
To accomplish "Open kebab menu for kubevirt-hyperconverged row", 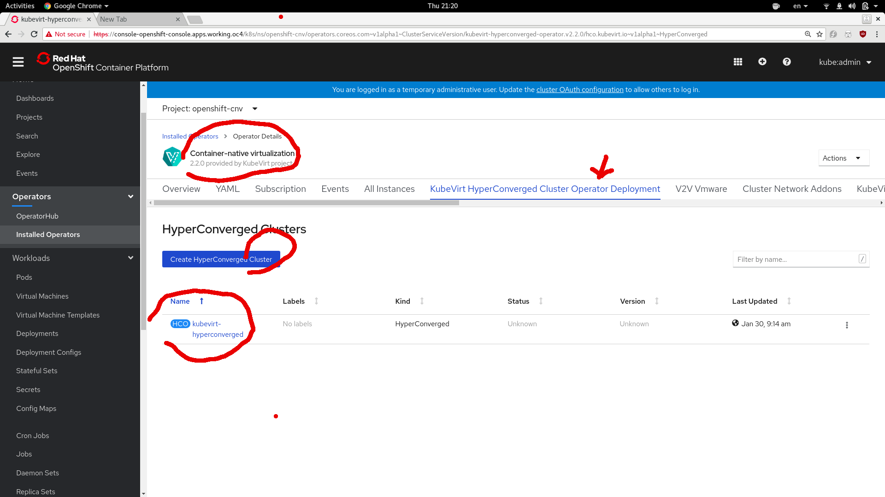I will [x=846, y=325].
